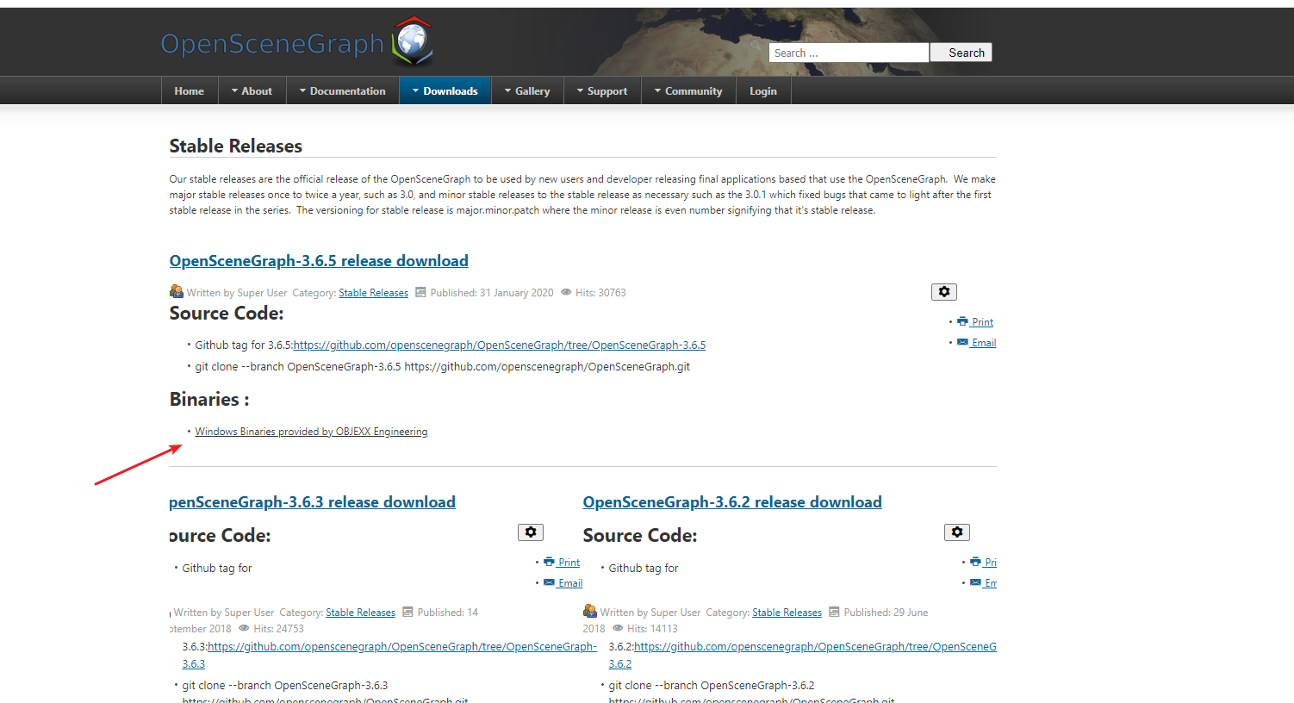Open the OpenSceneGraph-3.6.5 release download page
Screen dimensions: 1294x703
coord(318,260)
